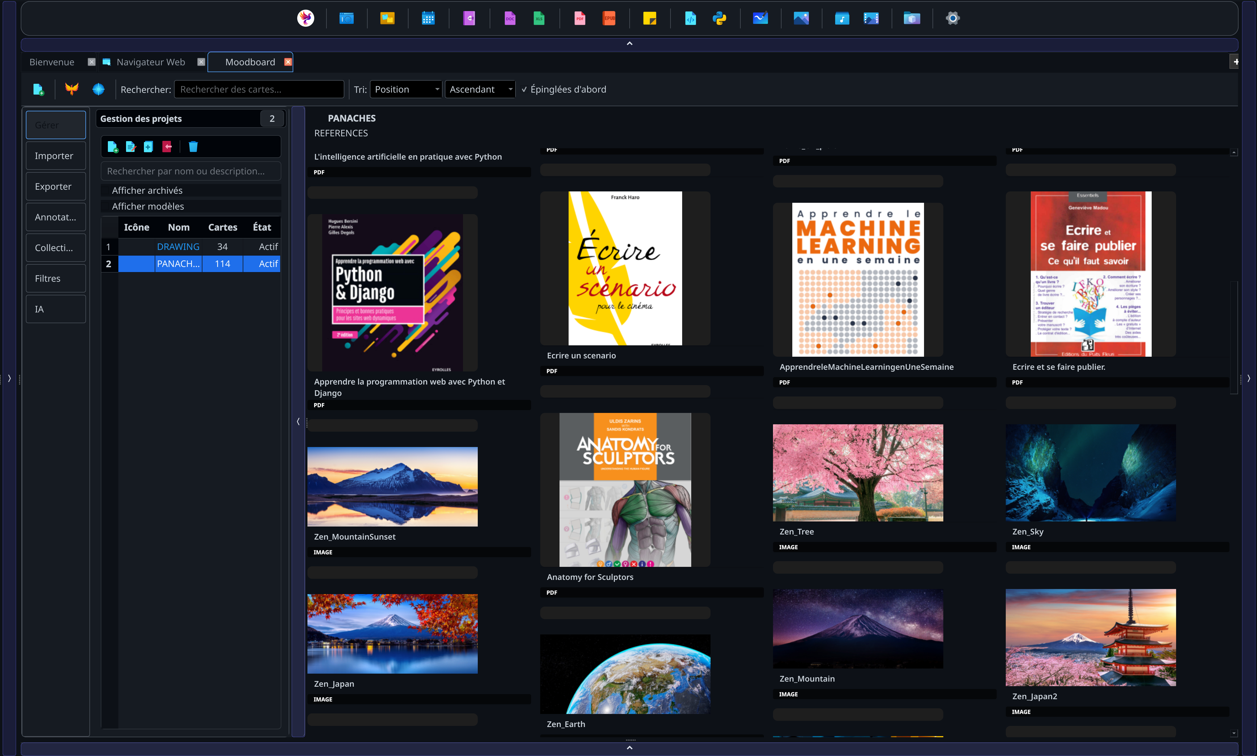This screenshot has width=1257, height=756.
Task: Toggle the Épinglées d'abord checkbox
Action: pyautogui.click(x=563, y=89)
